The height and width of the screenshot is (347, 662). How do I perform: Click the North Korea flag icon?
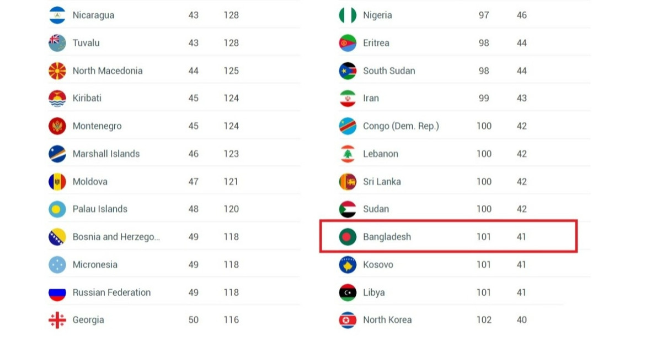[x=348, y=320]
